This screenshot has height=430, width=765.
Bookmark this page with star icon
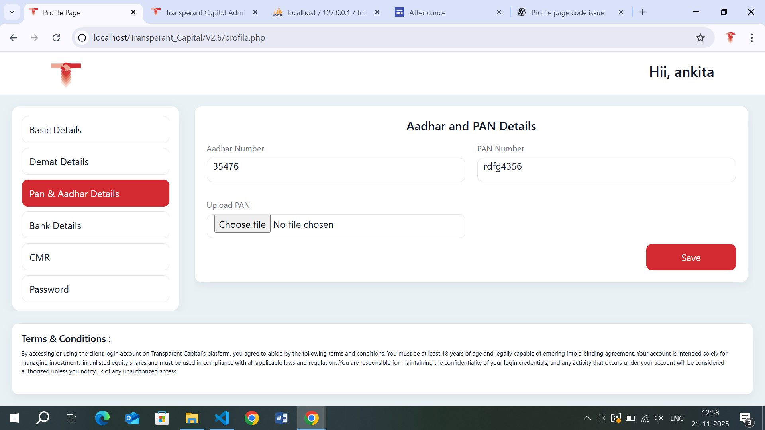coord(700,38)
